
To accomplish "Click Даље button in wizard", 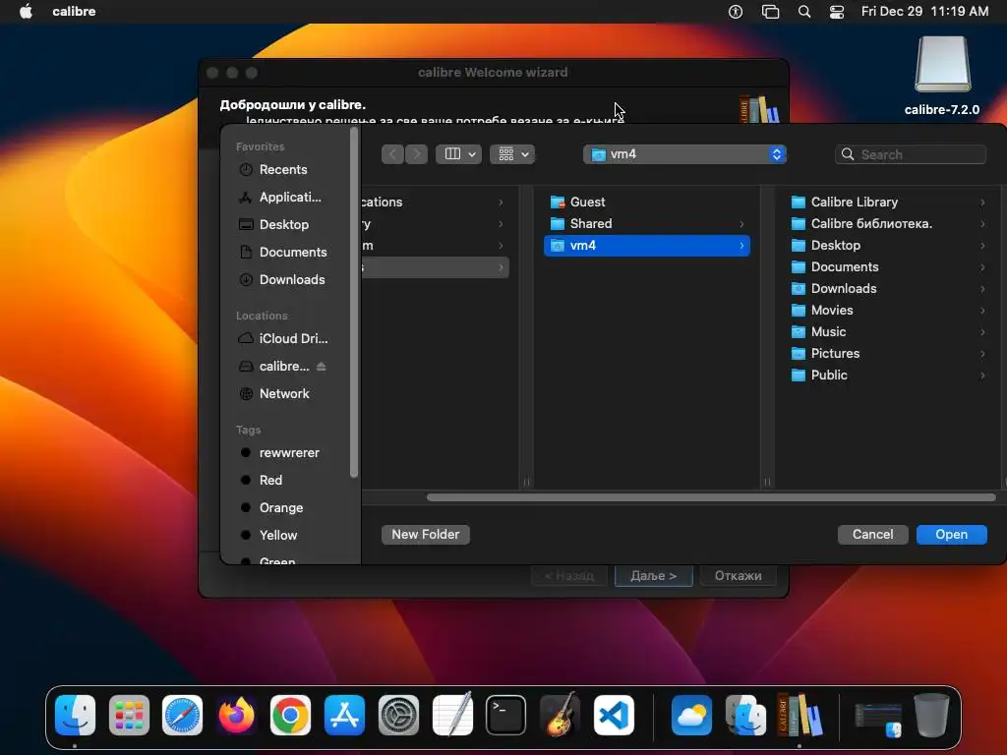I will coord(653,576).
